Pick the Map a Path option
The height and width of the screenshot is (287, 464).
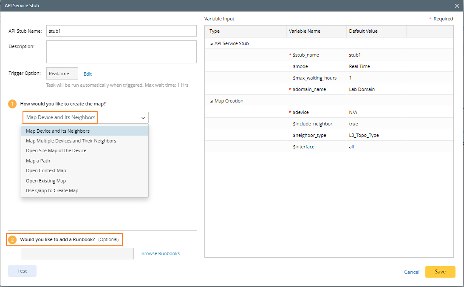[x=38, y=161]
